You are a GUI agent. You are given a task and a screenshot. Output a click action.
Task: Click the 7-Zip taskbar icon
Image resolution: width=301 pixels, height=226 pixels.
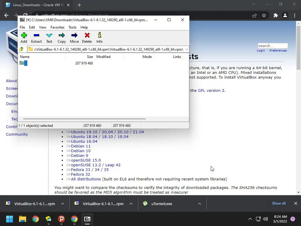87,219
